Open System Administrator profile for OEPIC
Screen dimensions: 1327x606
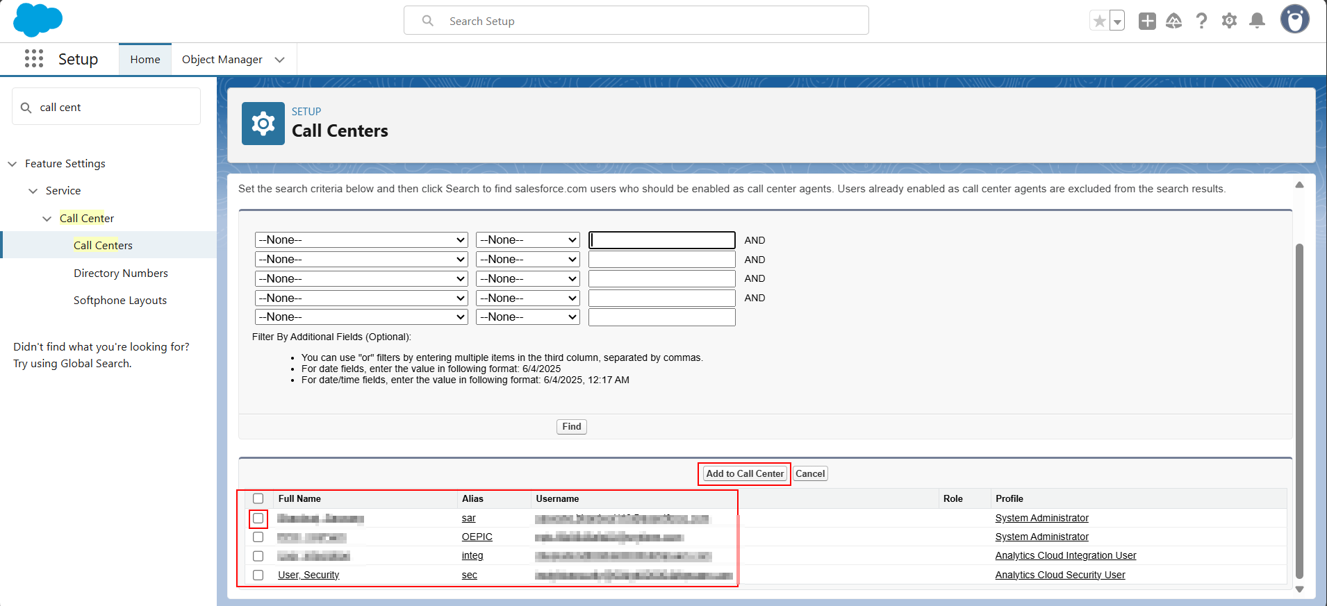tap(1041, 537)
